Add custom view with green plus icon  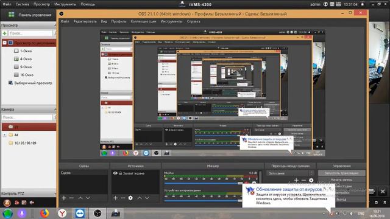4,33
